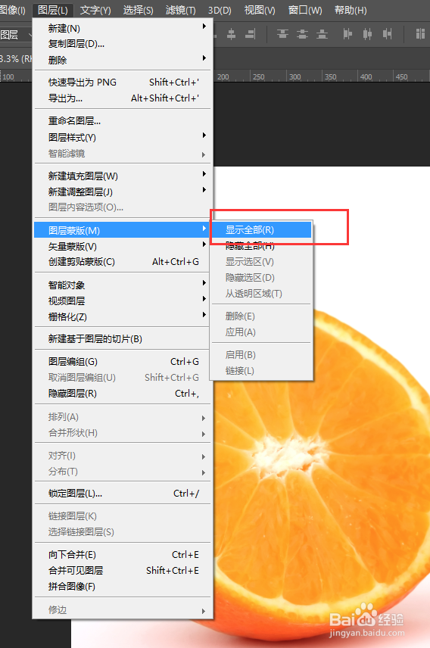Screen dimensions: 430x648
Task: Click horizontal ruler at 300 mark
Action: (294, 77)
